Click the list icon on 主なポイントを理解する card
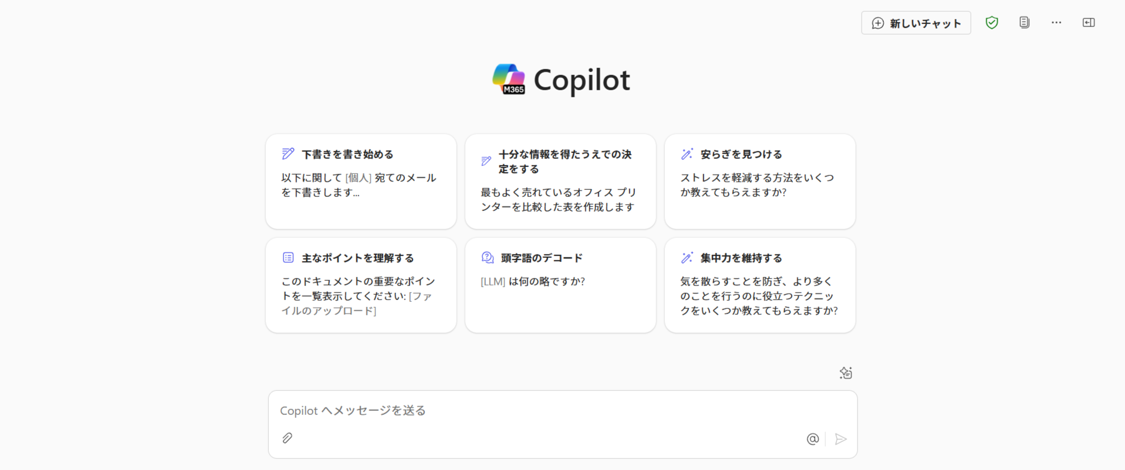The width and height of the screenshot is (1125, 470). (287, 257)
